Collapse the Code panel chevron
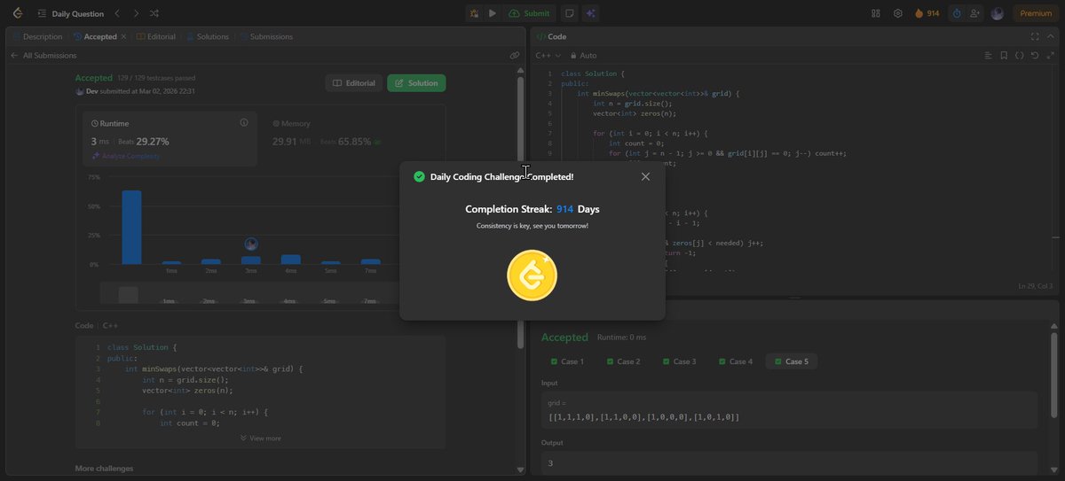Viewport: 1065px width, 481px height. [x=1050, y=36]
